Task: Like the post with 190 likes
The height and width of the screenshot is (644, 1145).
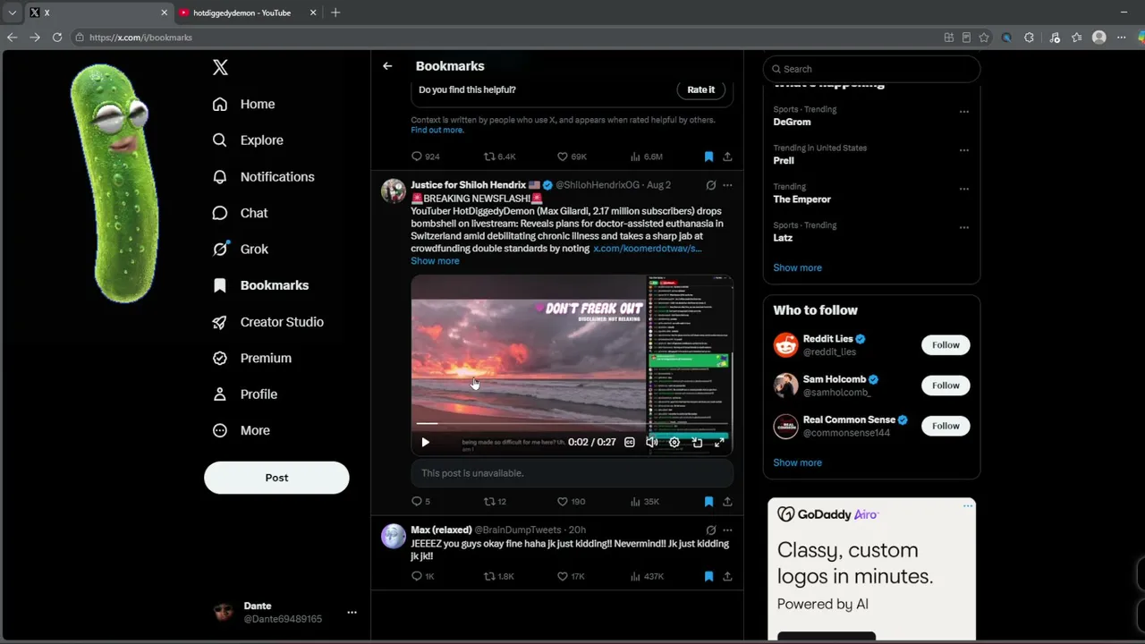Action: pyautogui.click(x=571, y=502)
